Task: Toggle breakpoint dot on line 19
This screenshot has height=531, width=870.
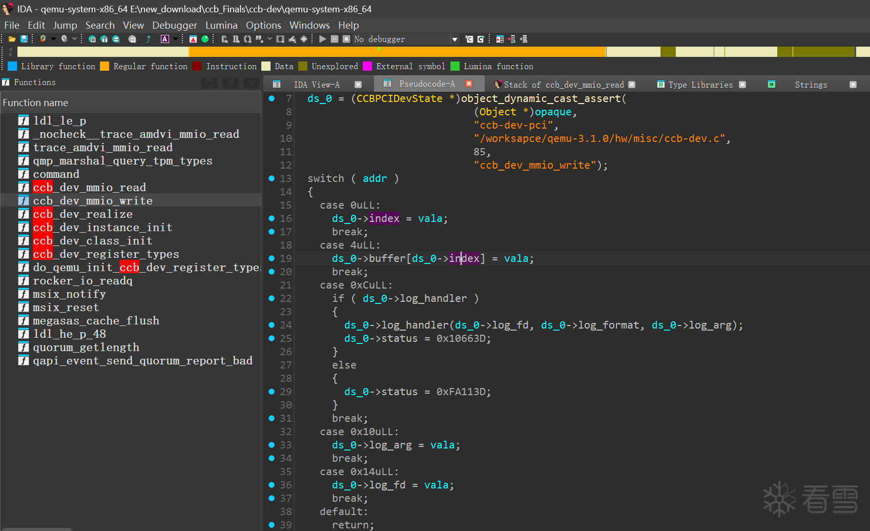Action: coord(272,258)
